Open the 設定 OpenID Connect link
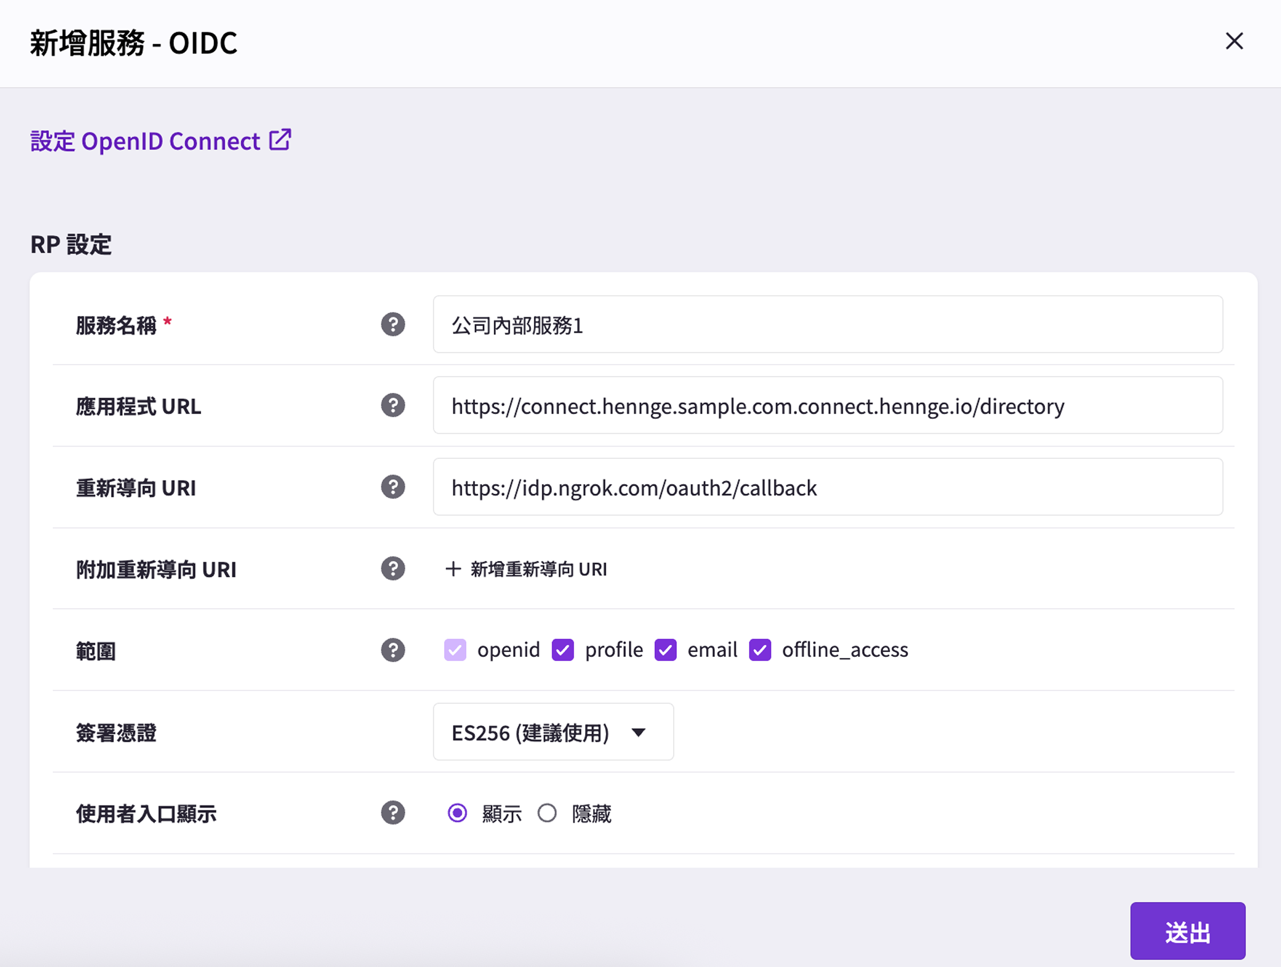This screenshot has height=967, width=1281. click(x=161, y=141)
